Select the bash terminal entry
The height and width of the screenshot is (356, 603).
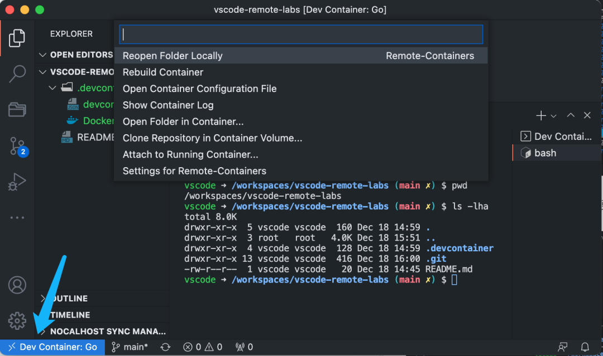point(557,153)
